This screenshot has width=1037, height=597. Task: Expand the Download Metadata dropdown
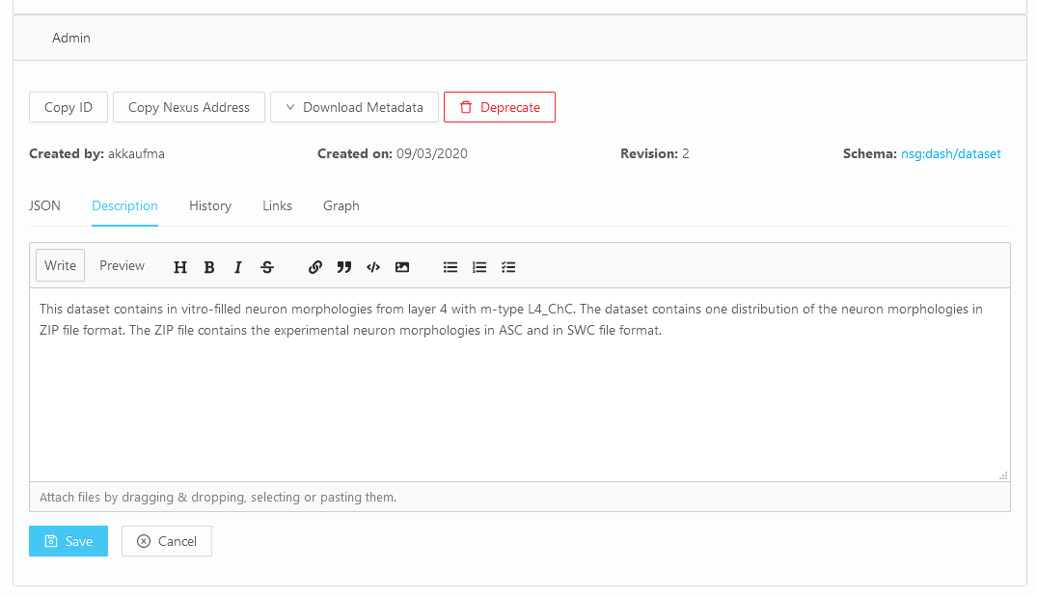click(x=354, y=107)
